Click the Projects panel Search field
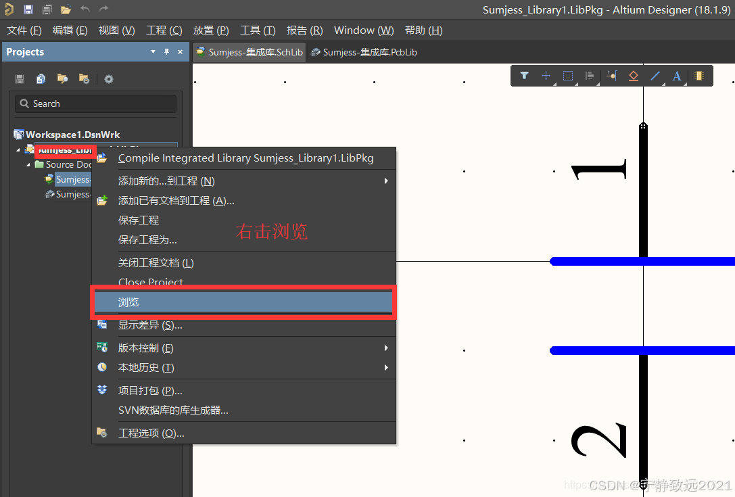The width and height of the screenshot is (735, 497). (x=95, y=103)
